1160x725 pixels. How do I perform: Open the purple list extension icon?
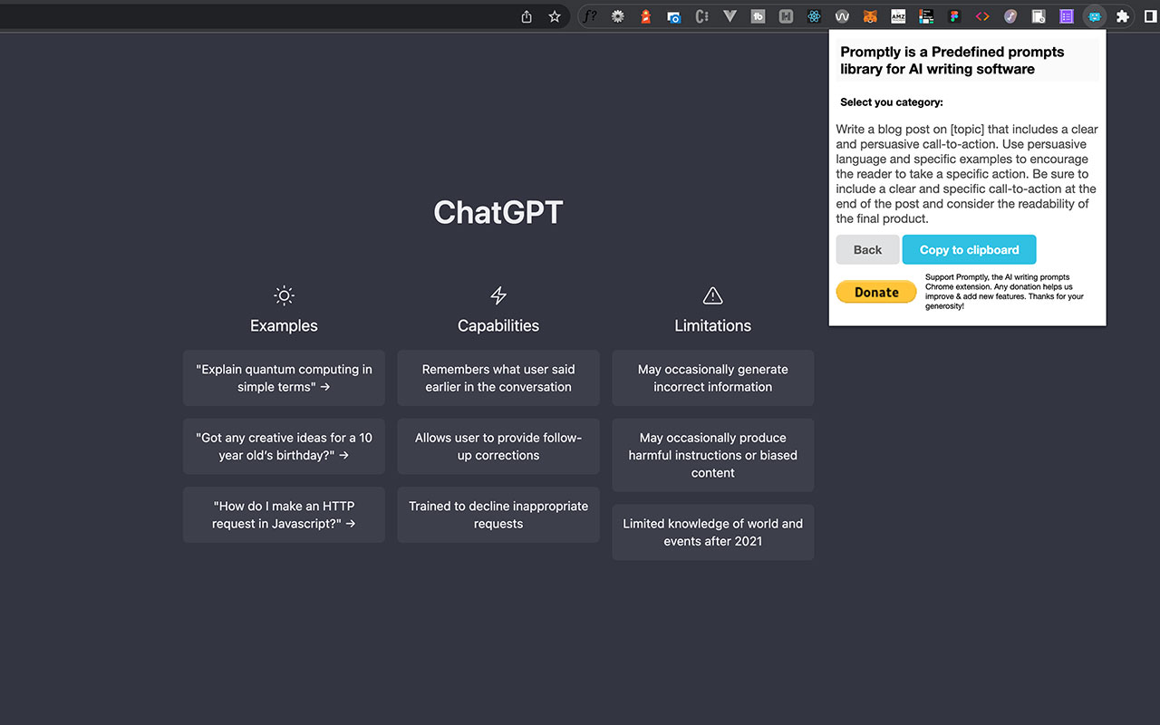coord(1067,16)
